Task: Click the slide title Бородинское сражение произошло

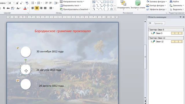Action: [63, 31]
